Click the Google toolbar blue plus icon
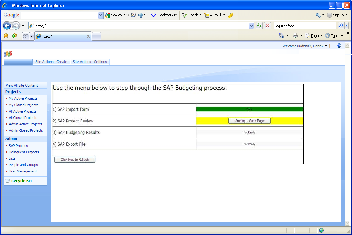 coord(141,15)
